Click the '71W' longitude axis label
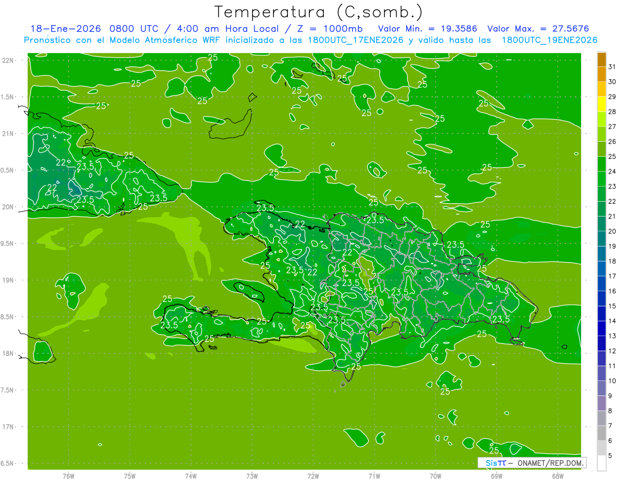The height and width of the screenshot is (483, 626). [x=375, y=476]
